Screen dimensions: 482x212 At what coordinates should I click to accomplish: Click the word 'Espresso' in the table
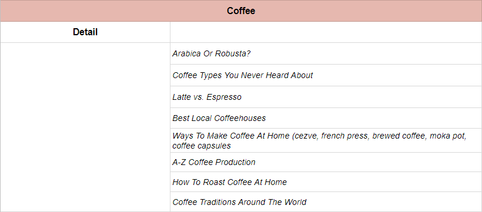coord(224,97)
